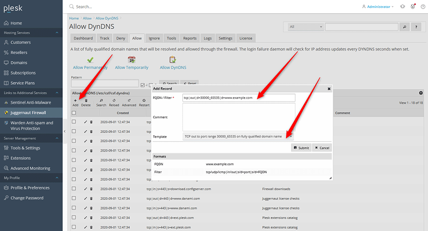The height and width of the screenshot is (231, 428).
Task: Check the download.configserver.com row checkbox
Action: tap(74, 189)
